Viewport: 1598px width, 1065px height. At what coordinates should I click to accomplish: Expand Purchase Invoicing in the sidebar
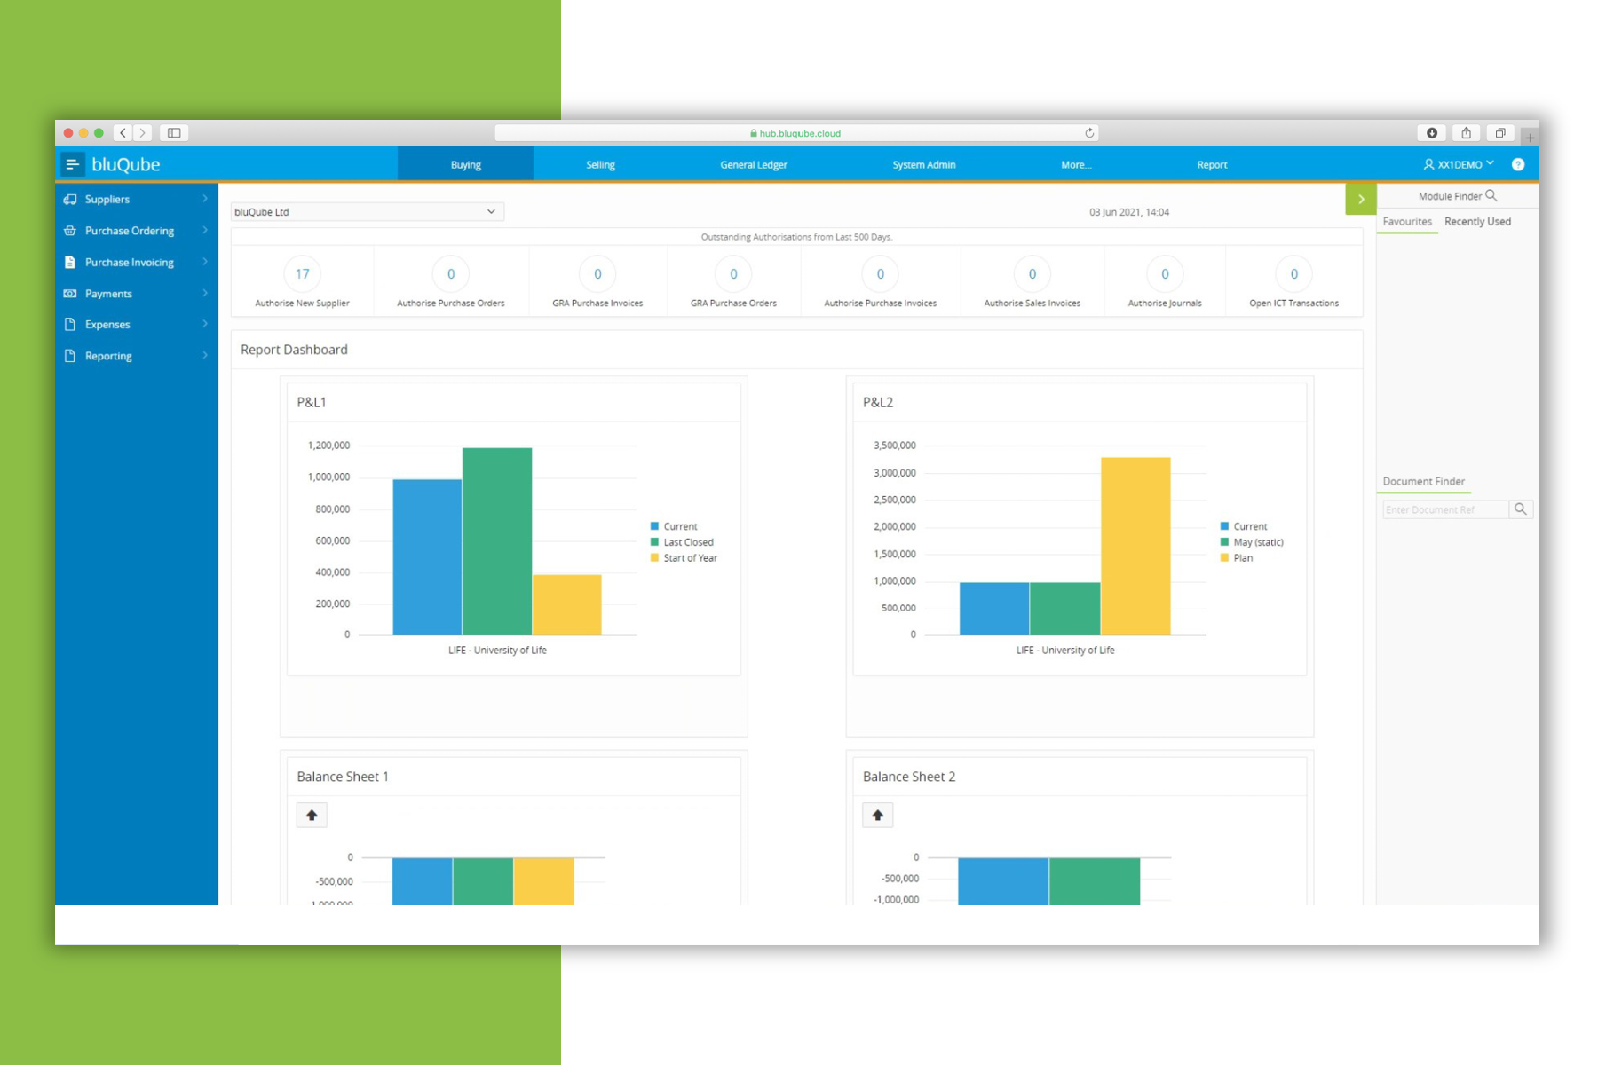click(x=136, y=263)
